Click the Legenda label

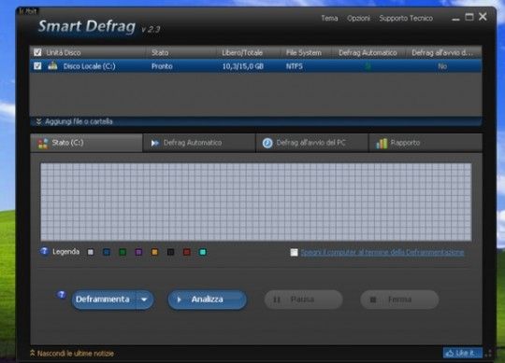pos(65,252)
